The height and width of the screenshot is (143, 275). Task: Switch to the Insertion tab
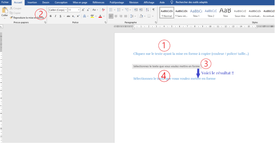coord(32,2)
